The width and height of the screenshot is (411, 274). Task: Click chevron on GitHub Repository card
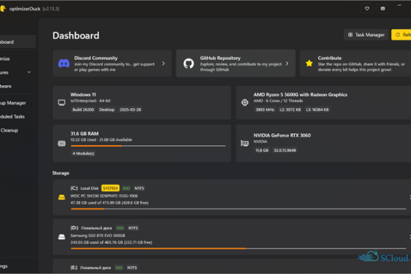287,64
